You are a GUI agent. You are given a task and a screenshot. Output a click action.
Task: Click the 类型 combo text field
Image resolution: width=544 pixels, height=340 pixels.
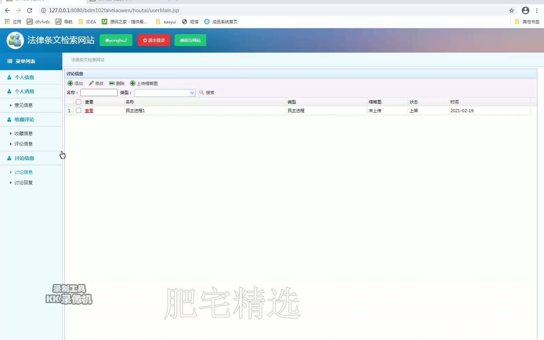(162, 93)
